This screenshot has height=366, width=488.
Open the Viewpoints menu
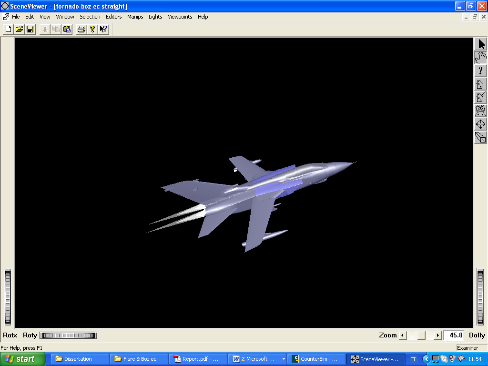180,17
